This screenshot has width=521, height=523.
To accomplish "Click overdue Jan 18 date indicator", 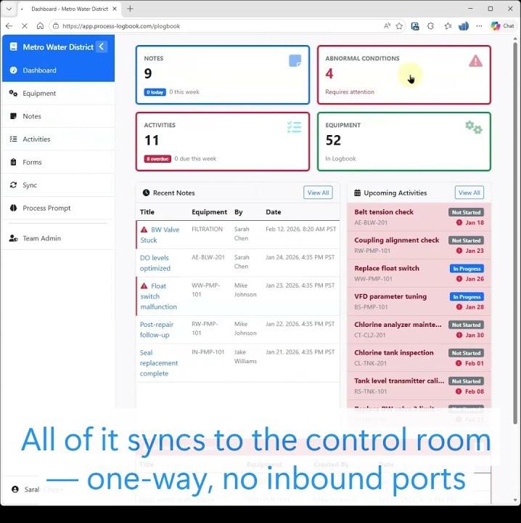I will click(x=470, y=222).
